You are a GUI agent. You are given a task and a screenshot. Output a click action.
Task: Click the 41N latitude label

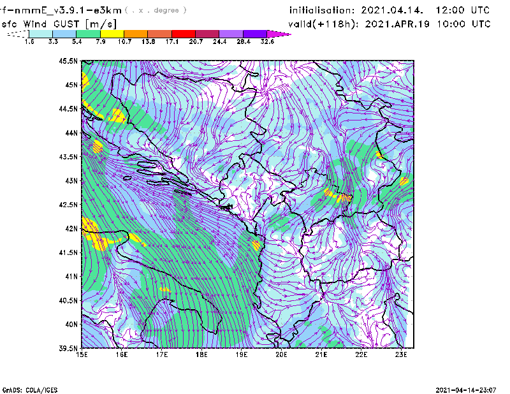tap(71, 277)
